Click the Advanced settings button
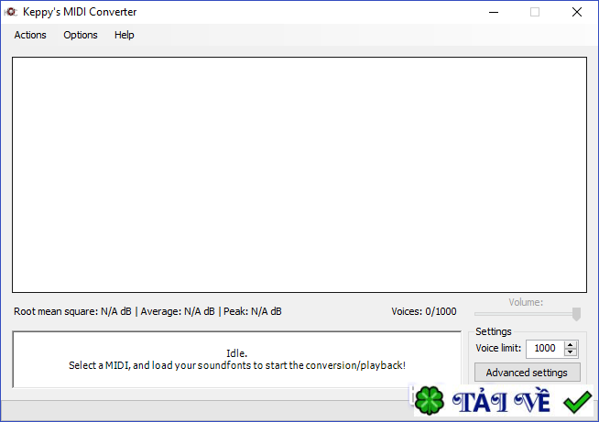Image resolution: width=599 pixels, height=422 pixels. point(528,373)
